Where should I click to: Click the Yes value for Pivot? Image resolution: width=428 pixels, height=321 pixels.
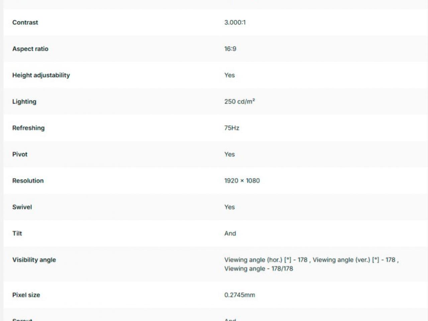[x=229, y=154]
